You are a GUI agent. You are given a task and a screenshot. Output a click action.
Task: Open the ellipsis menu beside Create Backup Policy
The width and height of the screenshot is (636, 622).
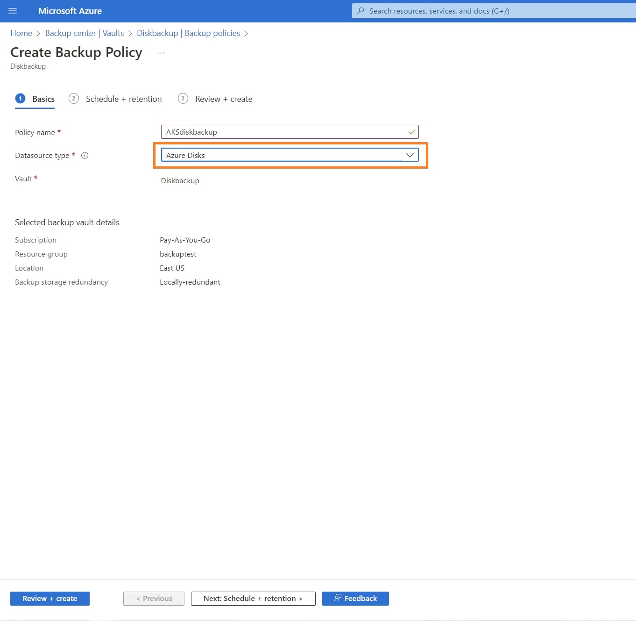tap(161, 53)
